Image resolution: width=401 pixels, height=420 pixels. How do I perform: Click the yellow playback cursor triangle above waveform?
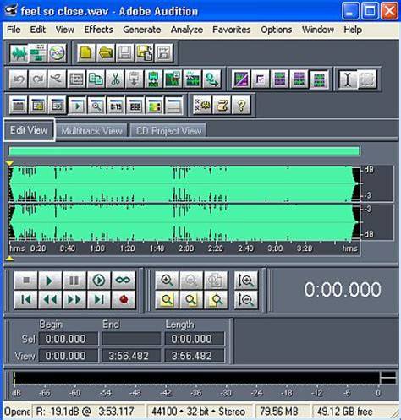(9, 163)
